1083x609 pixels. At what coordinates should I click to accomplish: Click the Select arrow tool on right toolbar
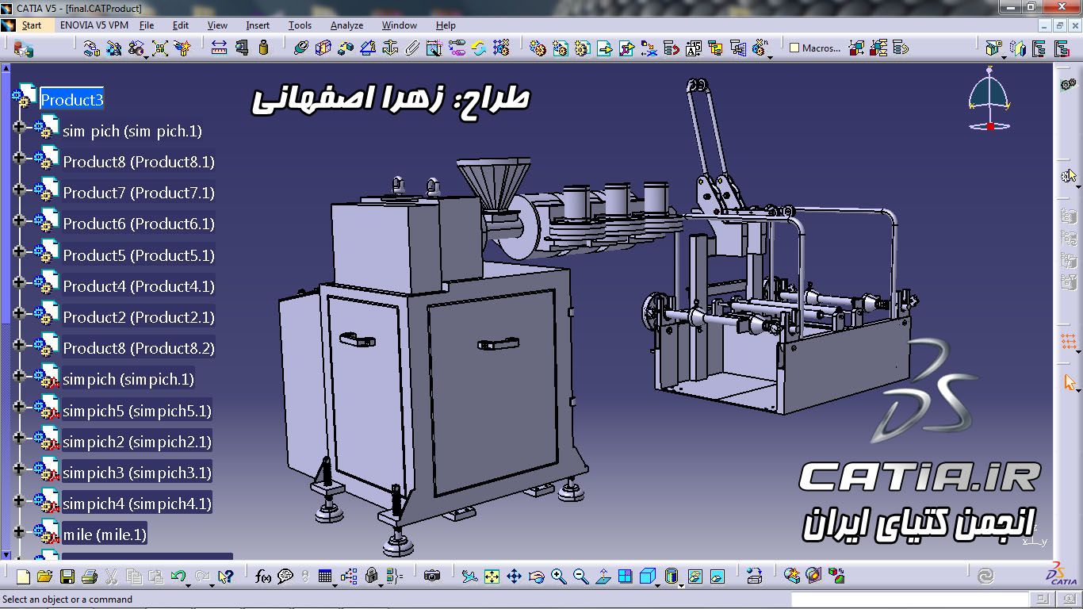1070,383
